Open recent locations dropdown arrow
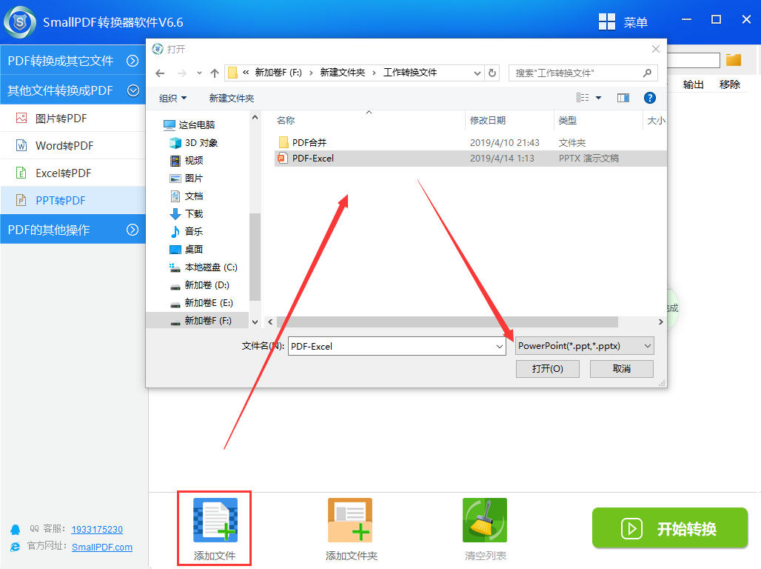Viewport: 761px width, 569px height. click(x=199, y=73)
